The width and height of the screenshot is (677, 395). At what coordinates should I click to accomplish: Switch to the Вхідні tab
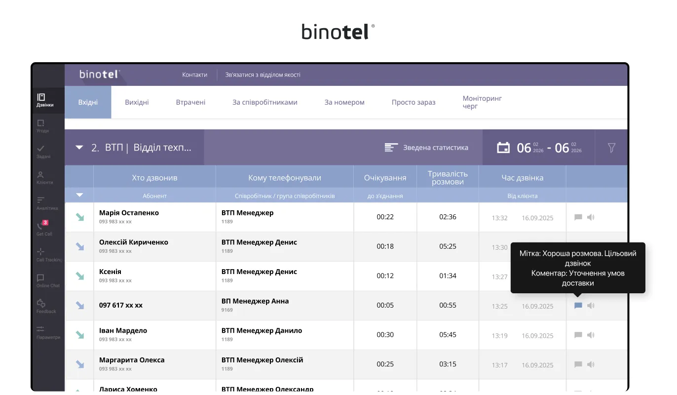click(88, 102)
